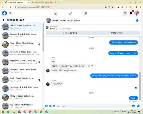Click Olga chat's seen avatar indicator
Image resolution: width=143 pixels, height=114 pixels.
pos(39,44)
